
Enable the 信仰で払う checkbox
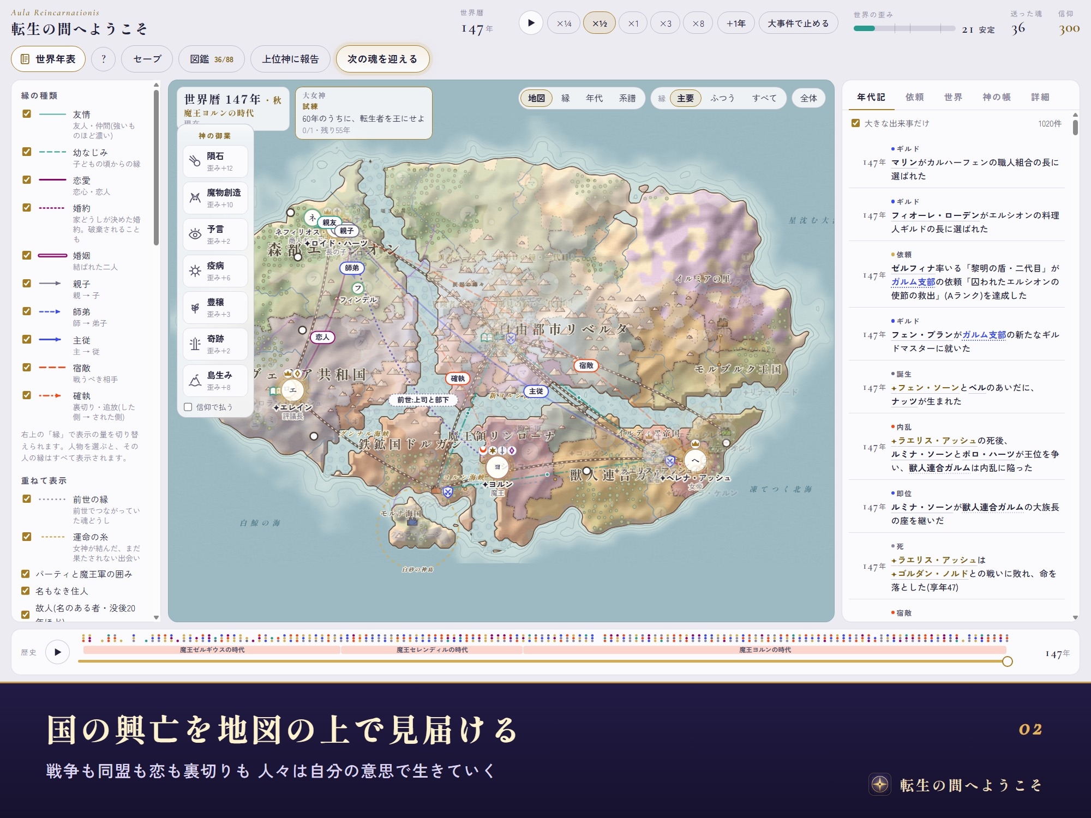188,407
